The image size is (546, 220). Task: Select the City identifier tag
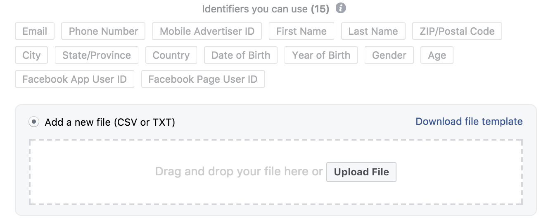31,55
